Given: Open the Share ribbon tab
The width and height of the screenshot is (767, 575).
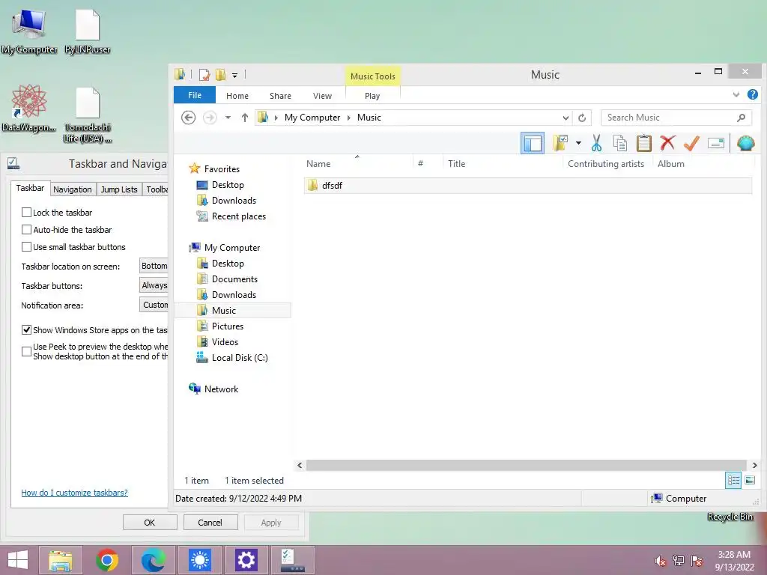Looking at the screenshot, I should [x=280, y=96].
